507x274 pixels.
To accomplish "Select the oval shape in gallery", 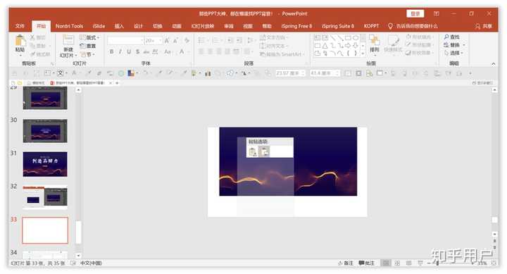I will tap(356, 38).
